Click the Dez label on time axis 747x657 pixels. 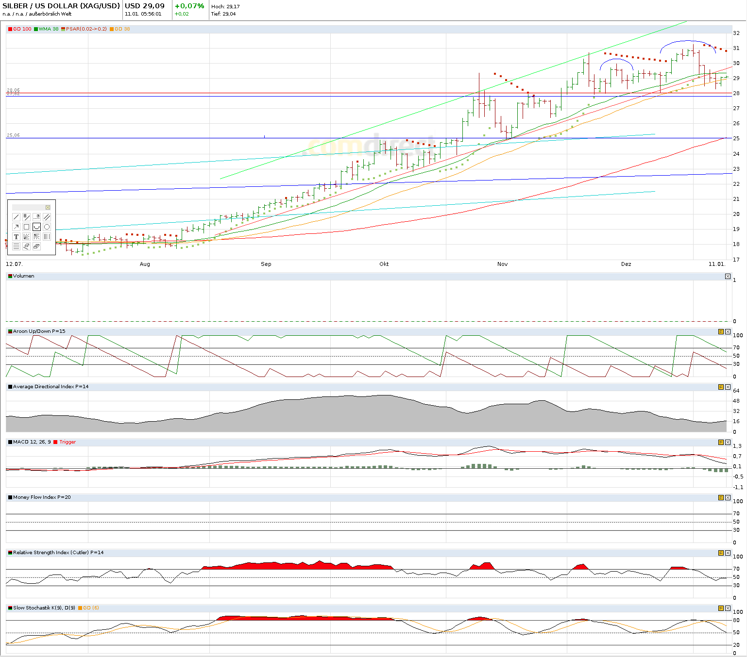click(x=626, y=264)
